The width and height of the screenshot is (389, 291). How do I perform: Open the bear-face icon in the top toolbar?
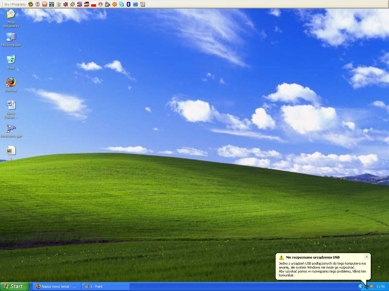tap(31, 4)
